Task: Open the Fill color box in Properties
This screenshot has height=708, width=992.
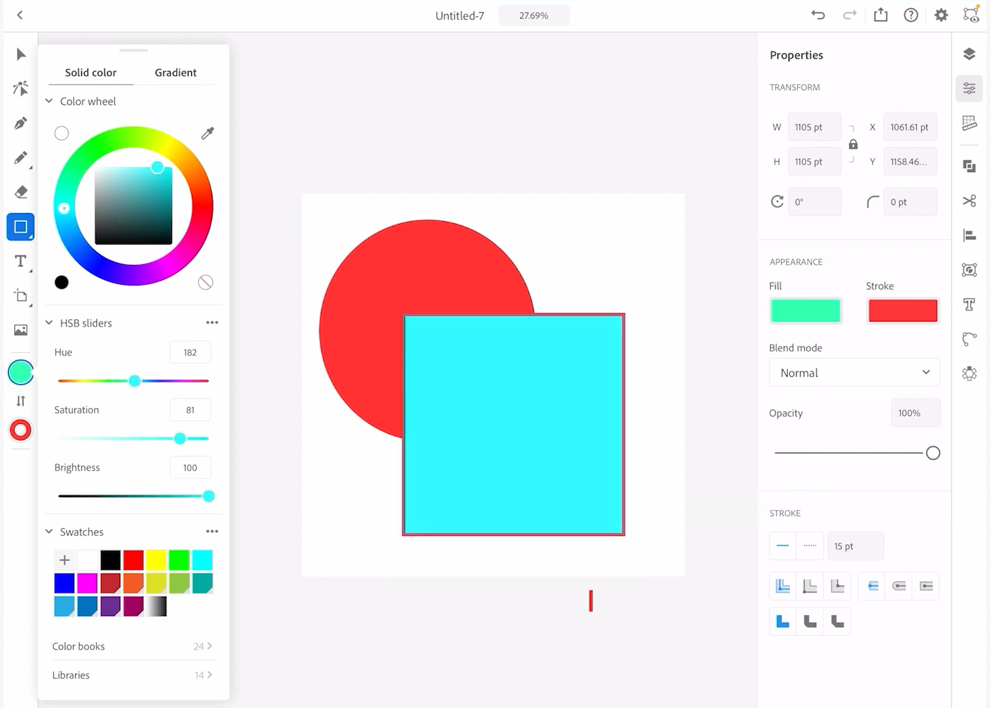Action: tap(806, 311)
